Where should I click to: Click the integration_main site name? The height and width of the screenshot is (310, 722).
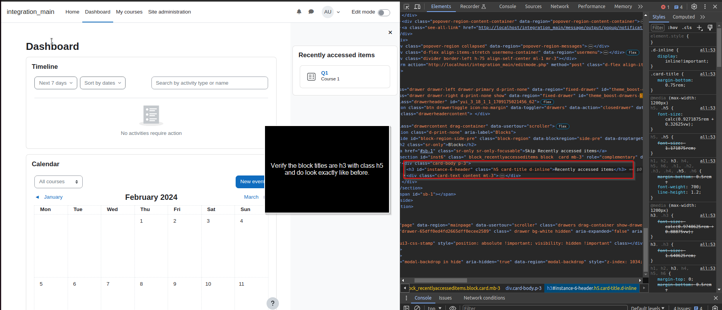[31, 12]
